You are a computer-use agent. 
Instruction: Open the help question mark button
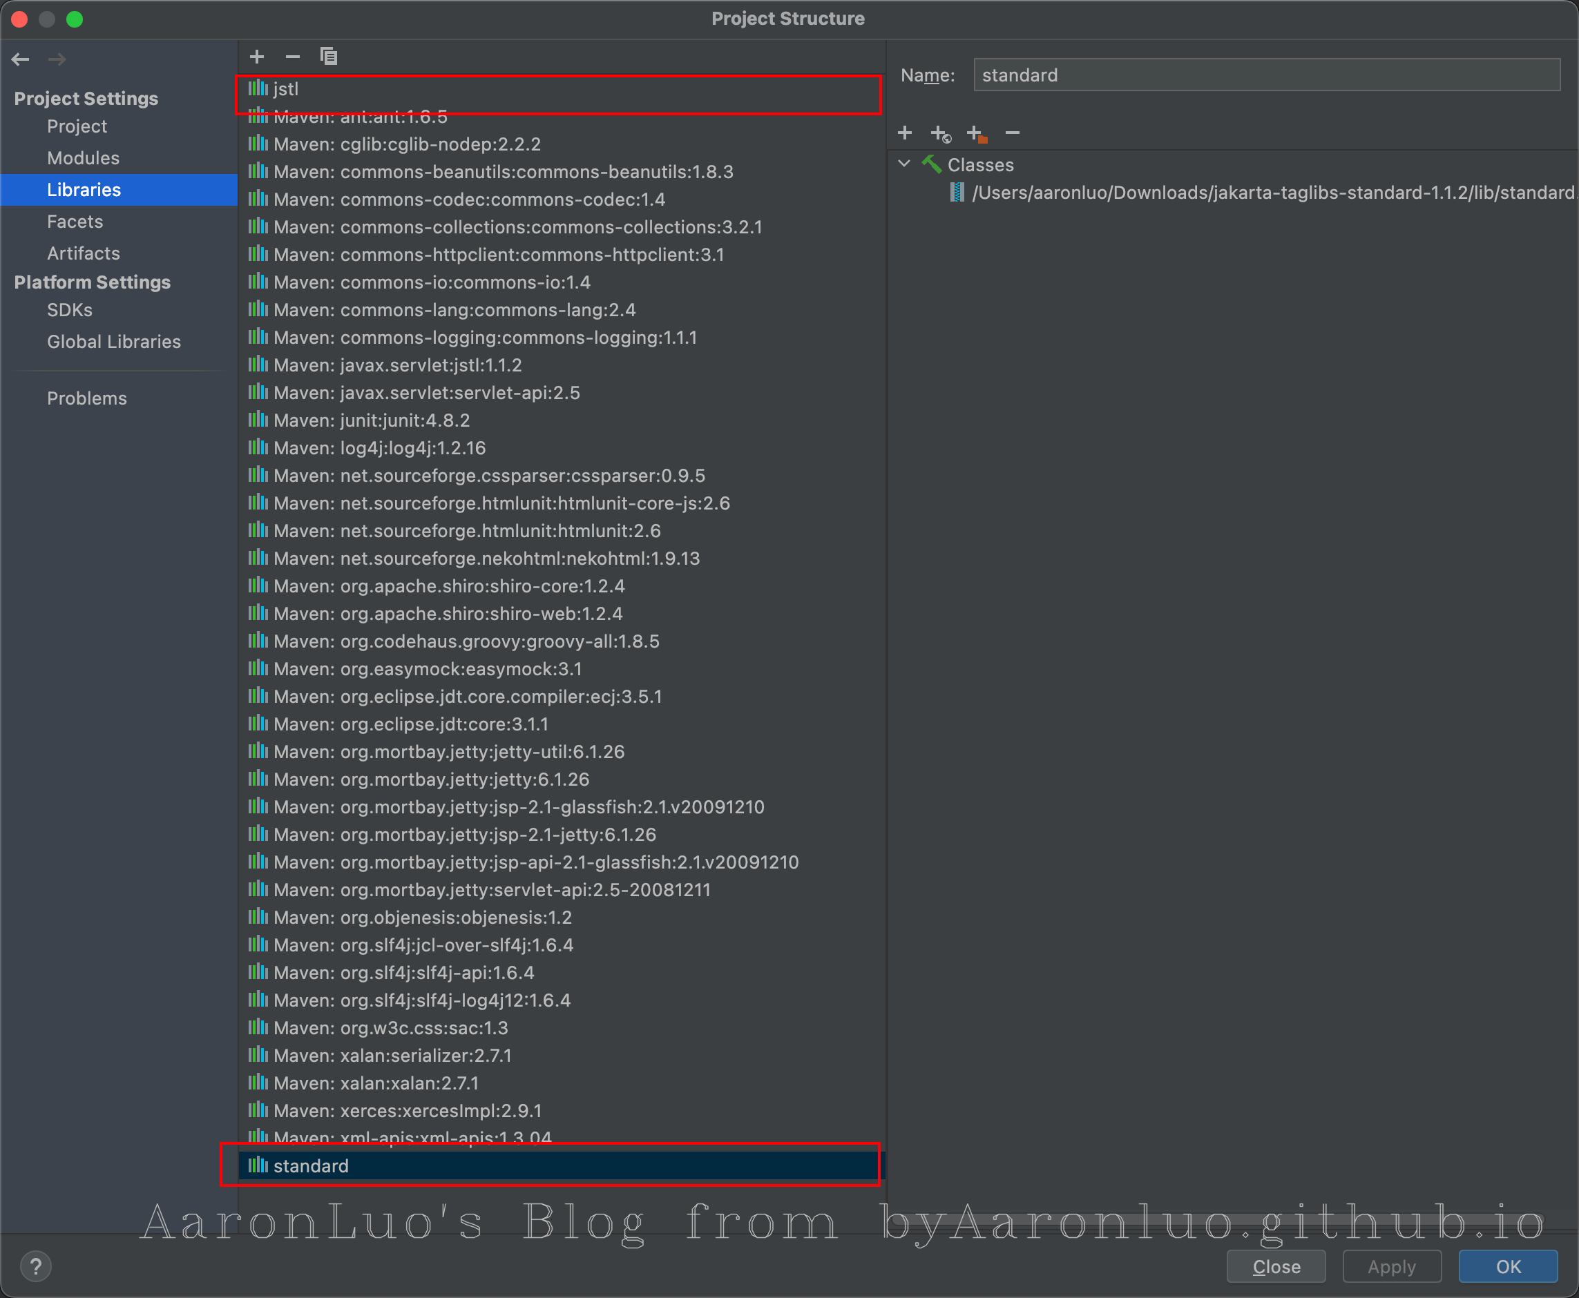click(35, 1266)
